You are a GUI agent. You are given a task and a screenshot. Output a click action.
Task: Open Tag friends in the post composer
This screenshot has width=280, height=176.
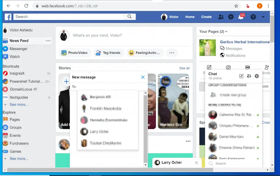[109, 53]
